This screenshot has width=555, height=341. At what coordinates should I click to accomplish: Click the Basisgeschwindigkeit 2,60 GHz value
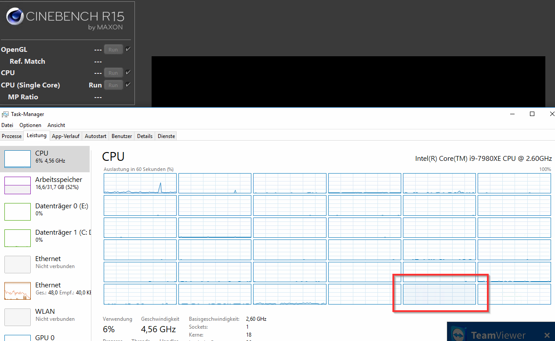click(256, 319)
